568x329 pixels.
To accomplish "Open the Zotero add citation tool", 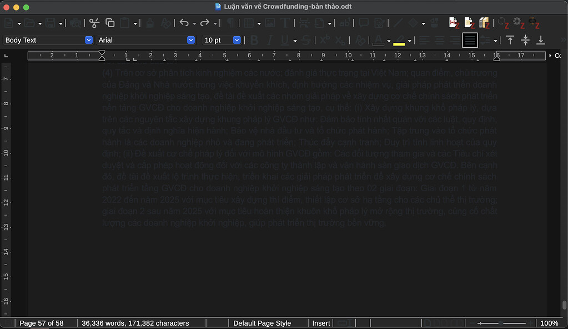I will pyautogui.click(x=453, y=23).
